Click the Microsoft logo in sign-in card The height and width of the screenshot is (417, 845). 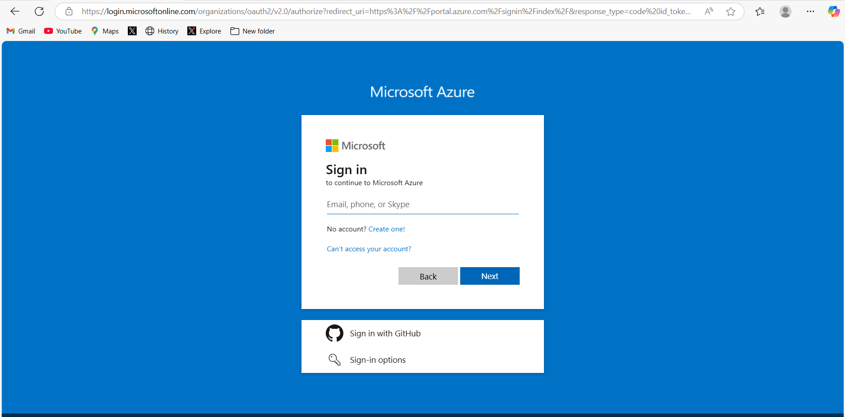[355, 146]
